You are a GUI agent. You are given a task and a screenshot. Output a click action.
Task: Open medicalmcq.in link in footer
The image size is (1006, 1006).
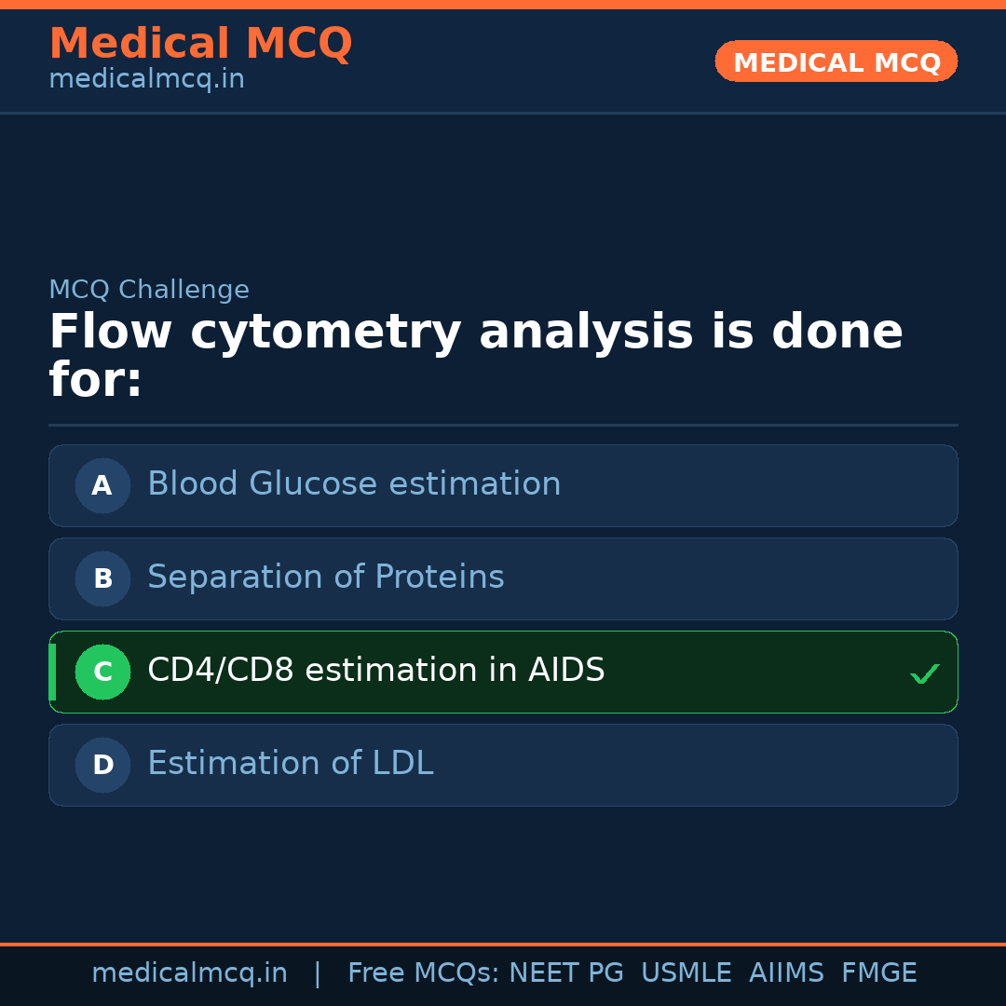coord(189,973)
